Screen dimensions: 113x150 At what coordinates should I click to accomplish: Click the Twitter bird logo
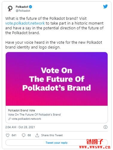105,7
